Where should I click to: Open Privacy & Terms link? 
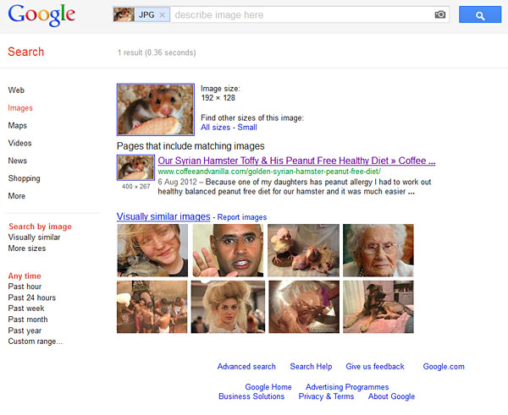click(326, 396)
